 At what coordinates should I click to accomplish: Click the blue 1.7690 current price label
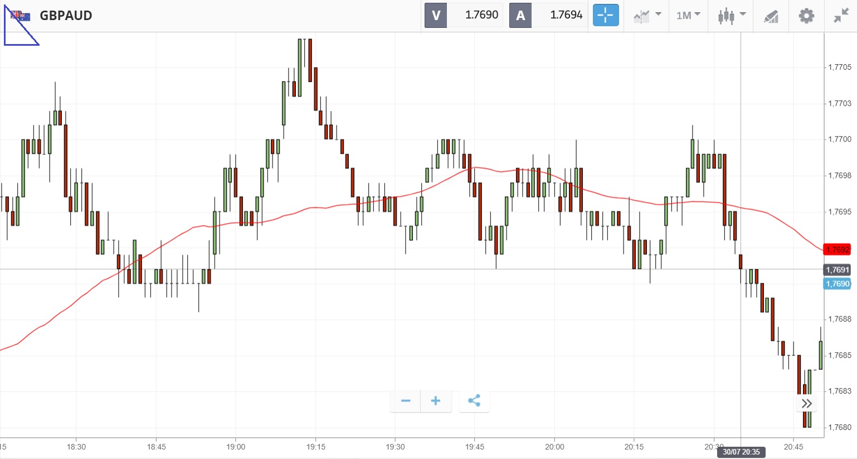tap(837, 284)
